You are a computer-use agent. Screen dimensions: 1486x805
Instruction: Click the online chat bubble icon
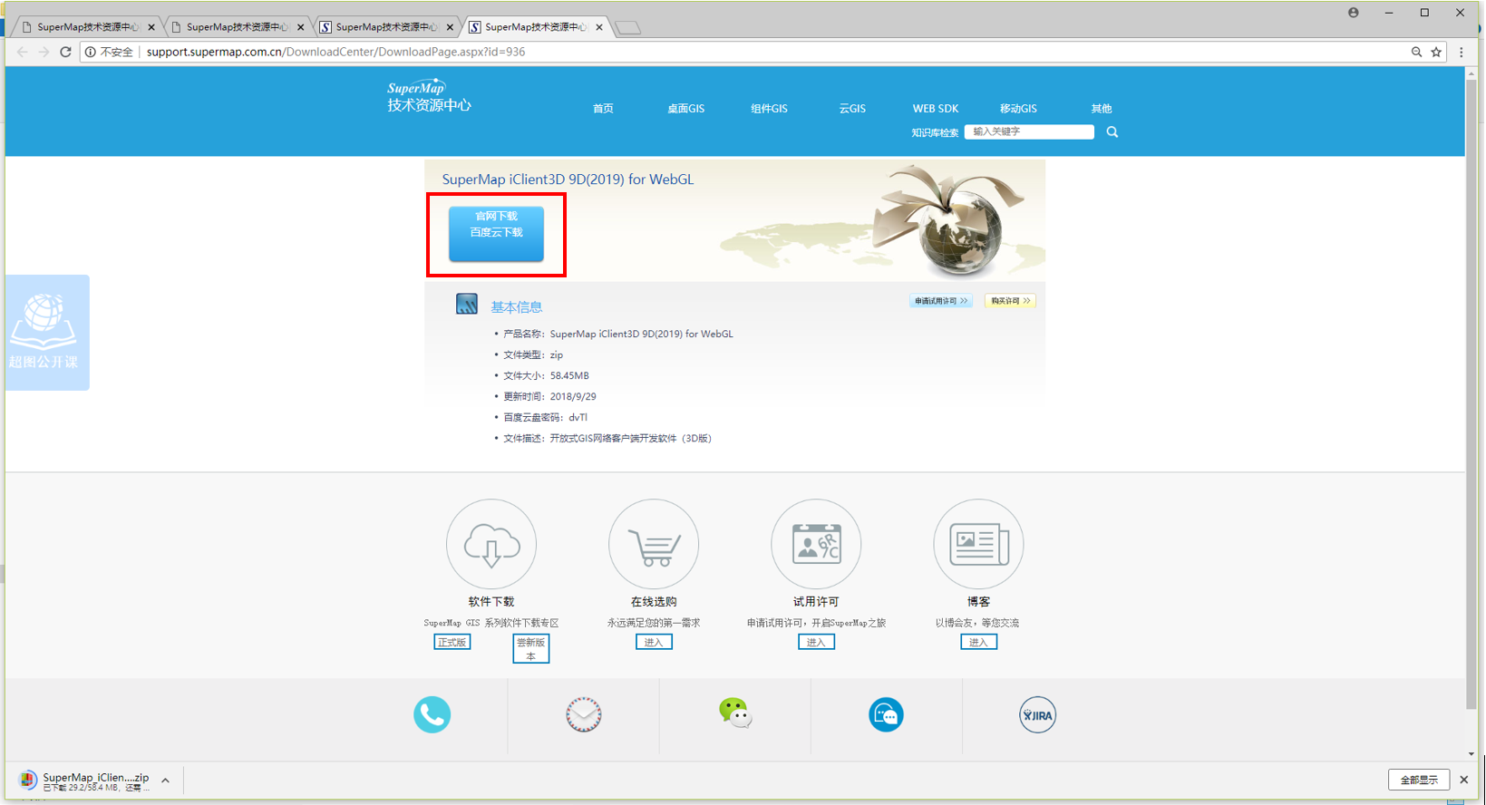coord(886,715)
